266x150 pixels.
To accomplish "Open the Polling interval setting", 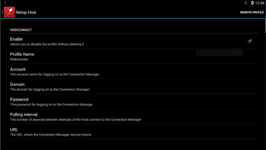I will pyautogui.click(x=133, y=117).
